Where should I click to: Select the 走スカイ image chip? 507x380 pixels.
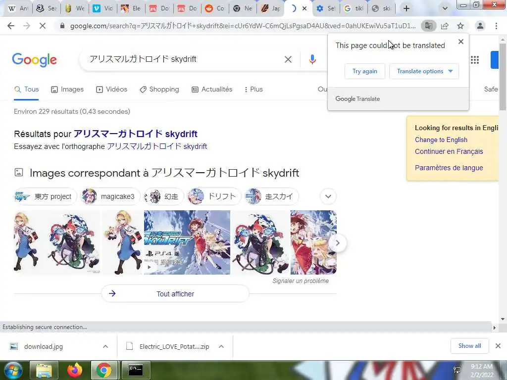pos(272,196)
